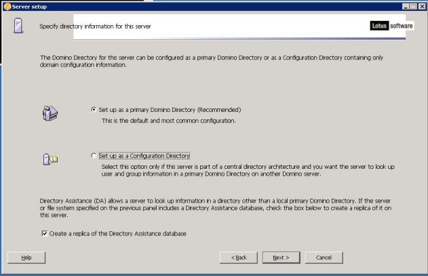Click the primary Domino Directory people icon
The height and width of the screenshot is (276, 428).
pyautogui.click(x=50, y=113)
